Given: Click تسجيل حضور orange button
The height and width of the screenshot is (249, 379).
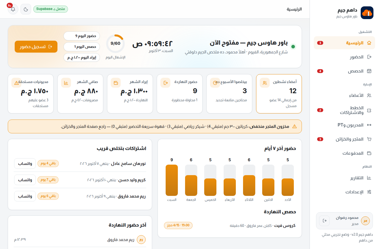Looking at the screenshot, I should (36, 47).
